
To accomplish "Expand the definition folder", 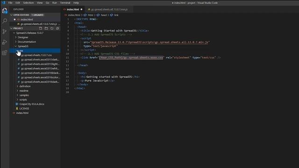I will click(x=17, y=86).
